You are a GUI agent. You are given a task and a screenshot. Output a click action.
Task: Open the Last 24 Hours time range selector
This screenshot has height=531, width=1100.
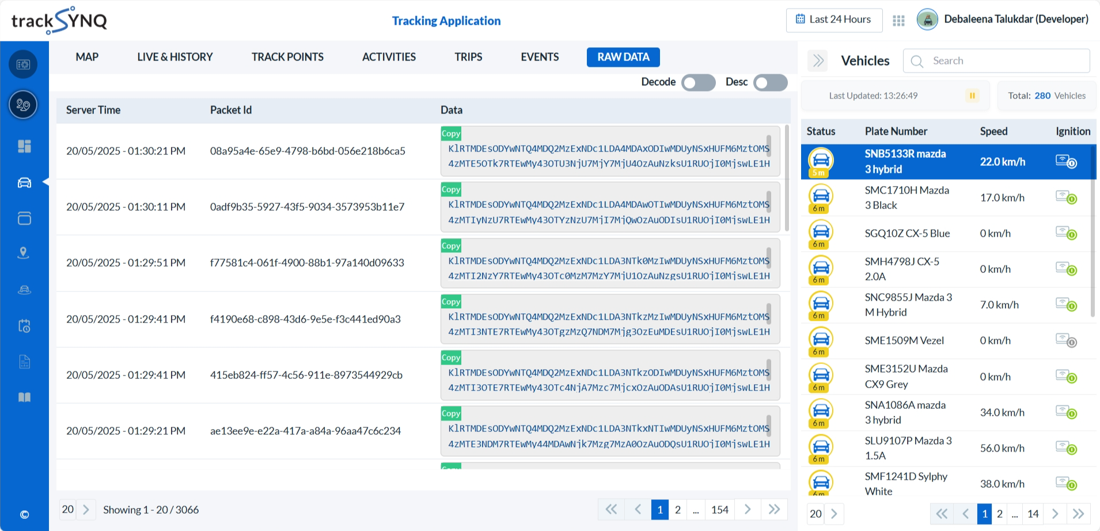(x=834, y=20)
